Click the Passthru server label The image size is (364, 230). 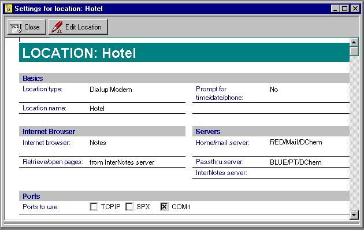(x=220, y=162)
